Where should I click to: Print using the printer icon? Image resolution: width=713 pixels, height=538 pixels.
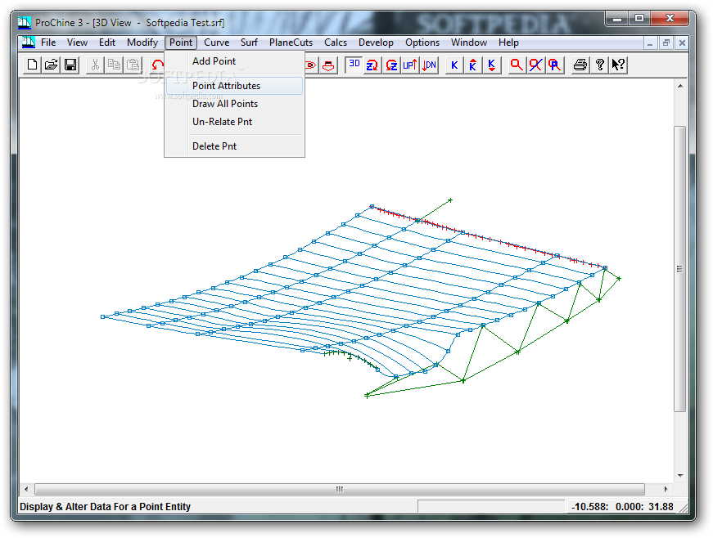pos(580,65)
